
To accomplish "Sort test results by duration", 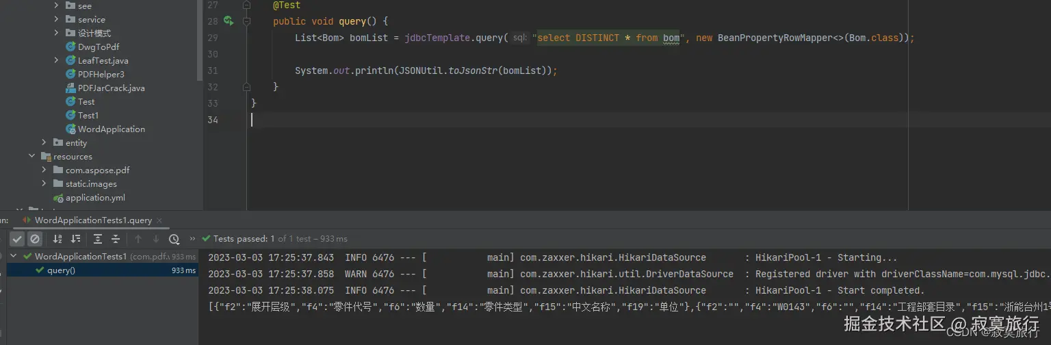I will pyautogui.click(x=75, y=239).
